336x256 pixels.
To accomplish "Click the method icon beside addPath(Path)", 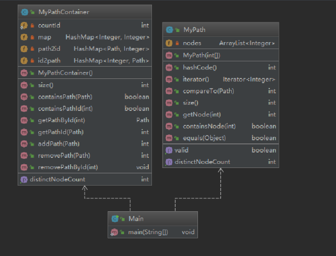I will [24, 143].
